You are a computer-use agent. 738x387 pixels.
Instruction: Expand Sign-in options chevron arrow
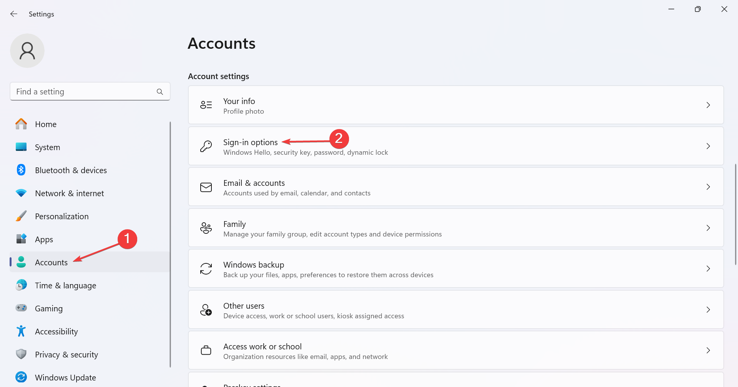pos(708,146)
